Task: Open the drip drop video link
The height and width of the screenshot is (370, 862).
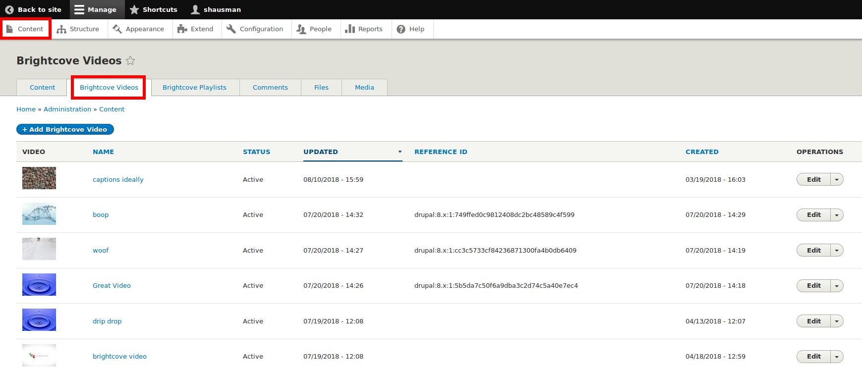Action: coord(107,321)
